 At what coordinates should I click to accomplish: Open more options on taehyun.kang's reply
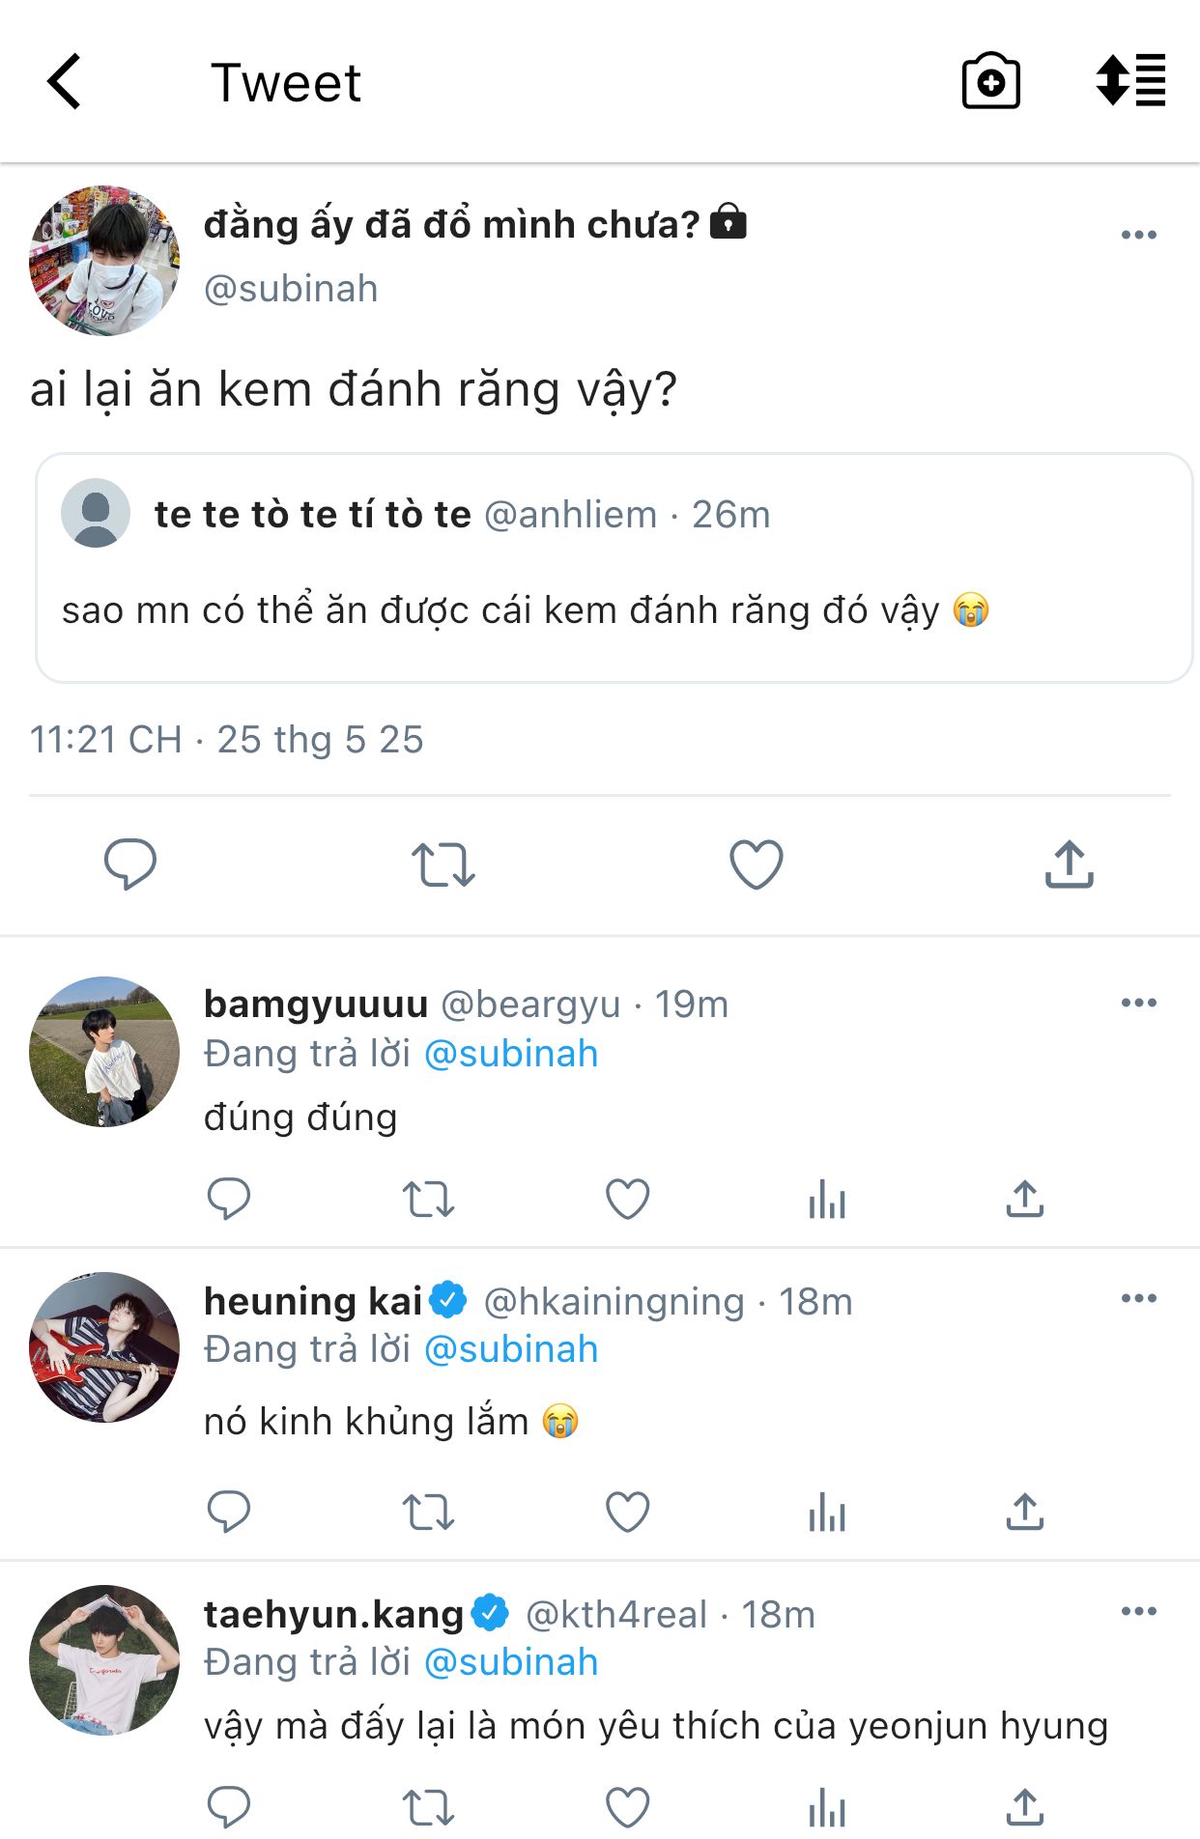[1138, 1611]
